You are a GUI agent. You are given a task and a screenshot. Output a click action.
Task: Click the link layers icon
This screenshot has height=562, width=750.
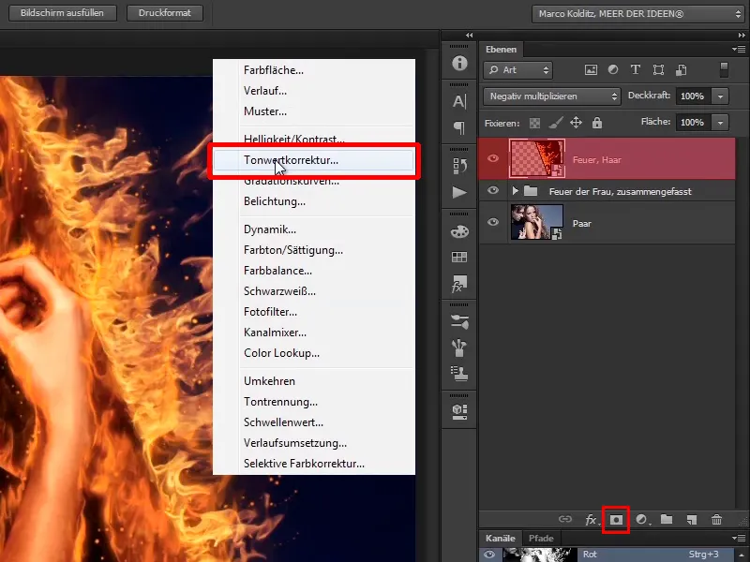(x=565, y=519)
